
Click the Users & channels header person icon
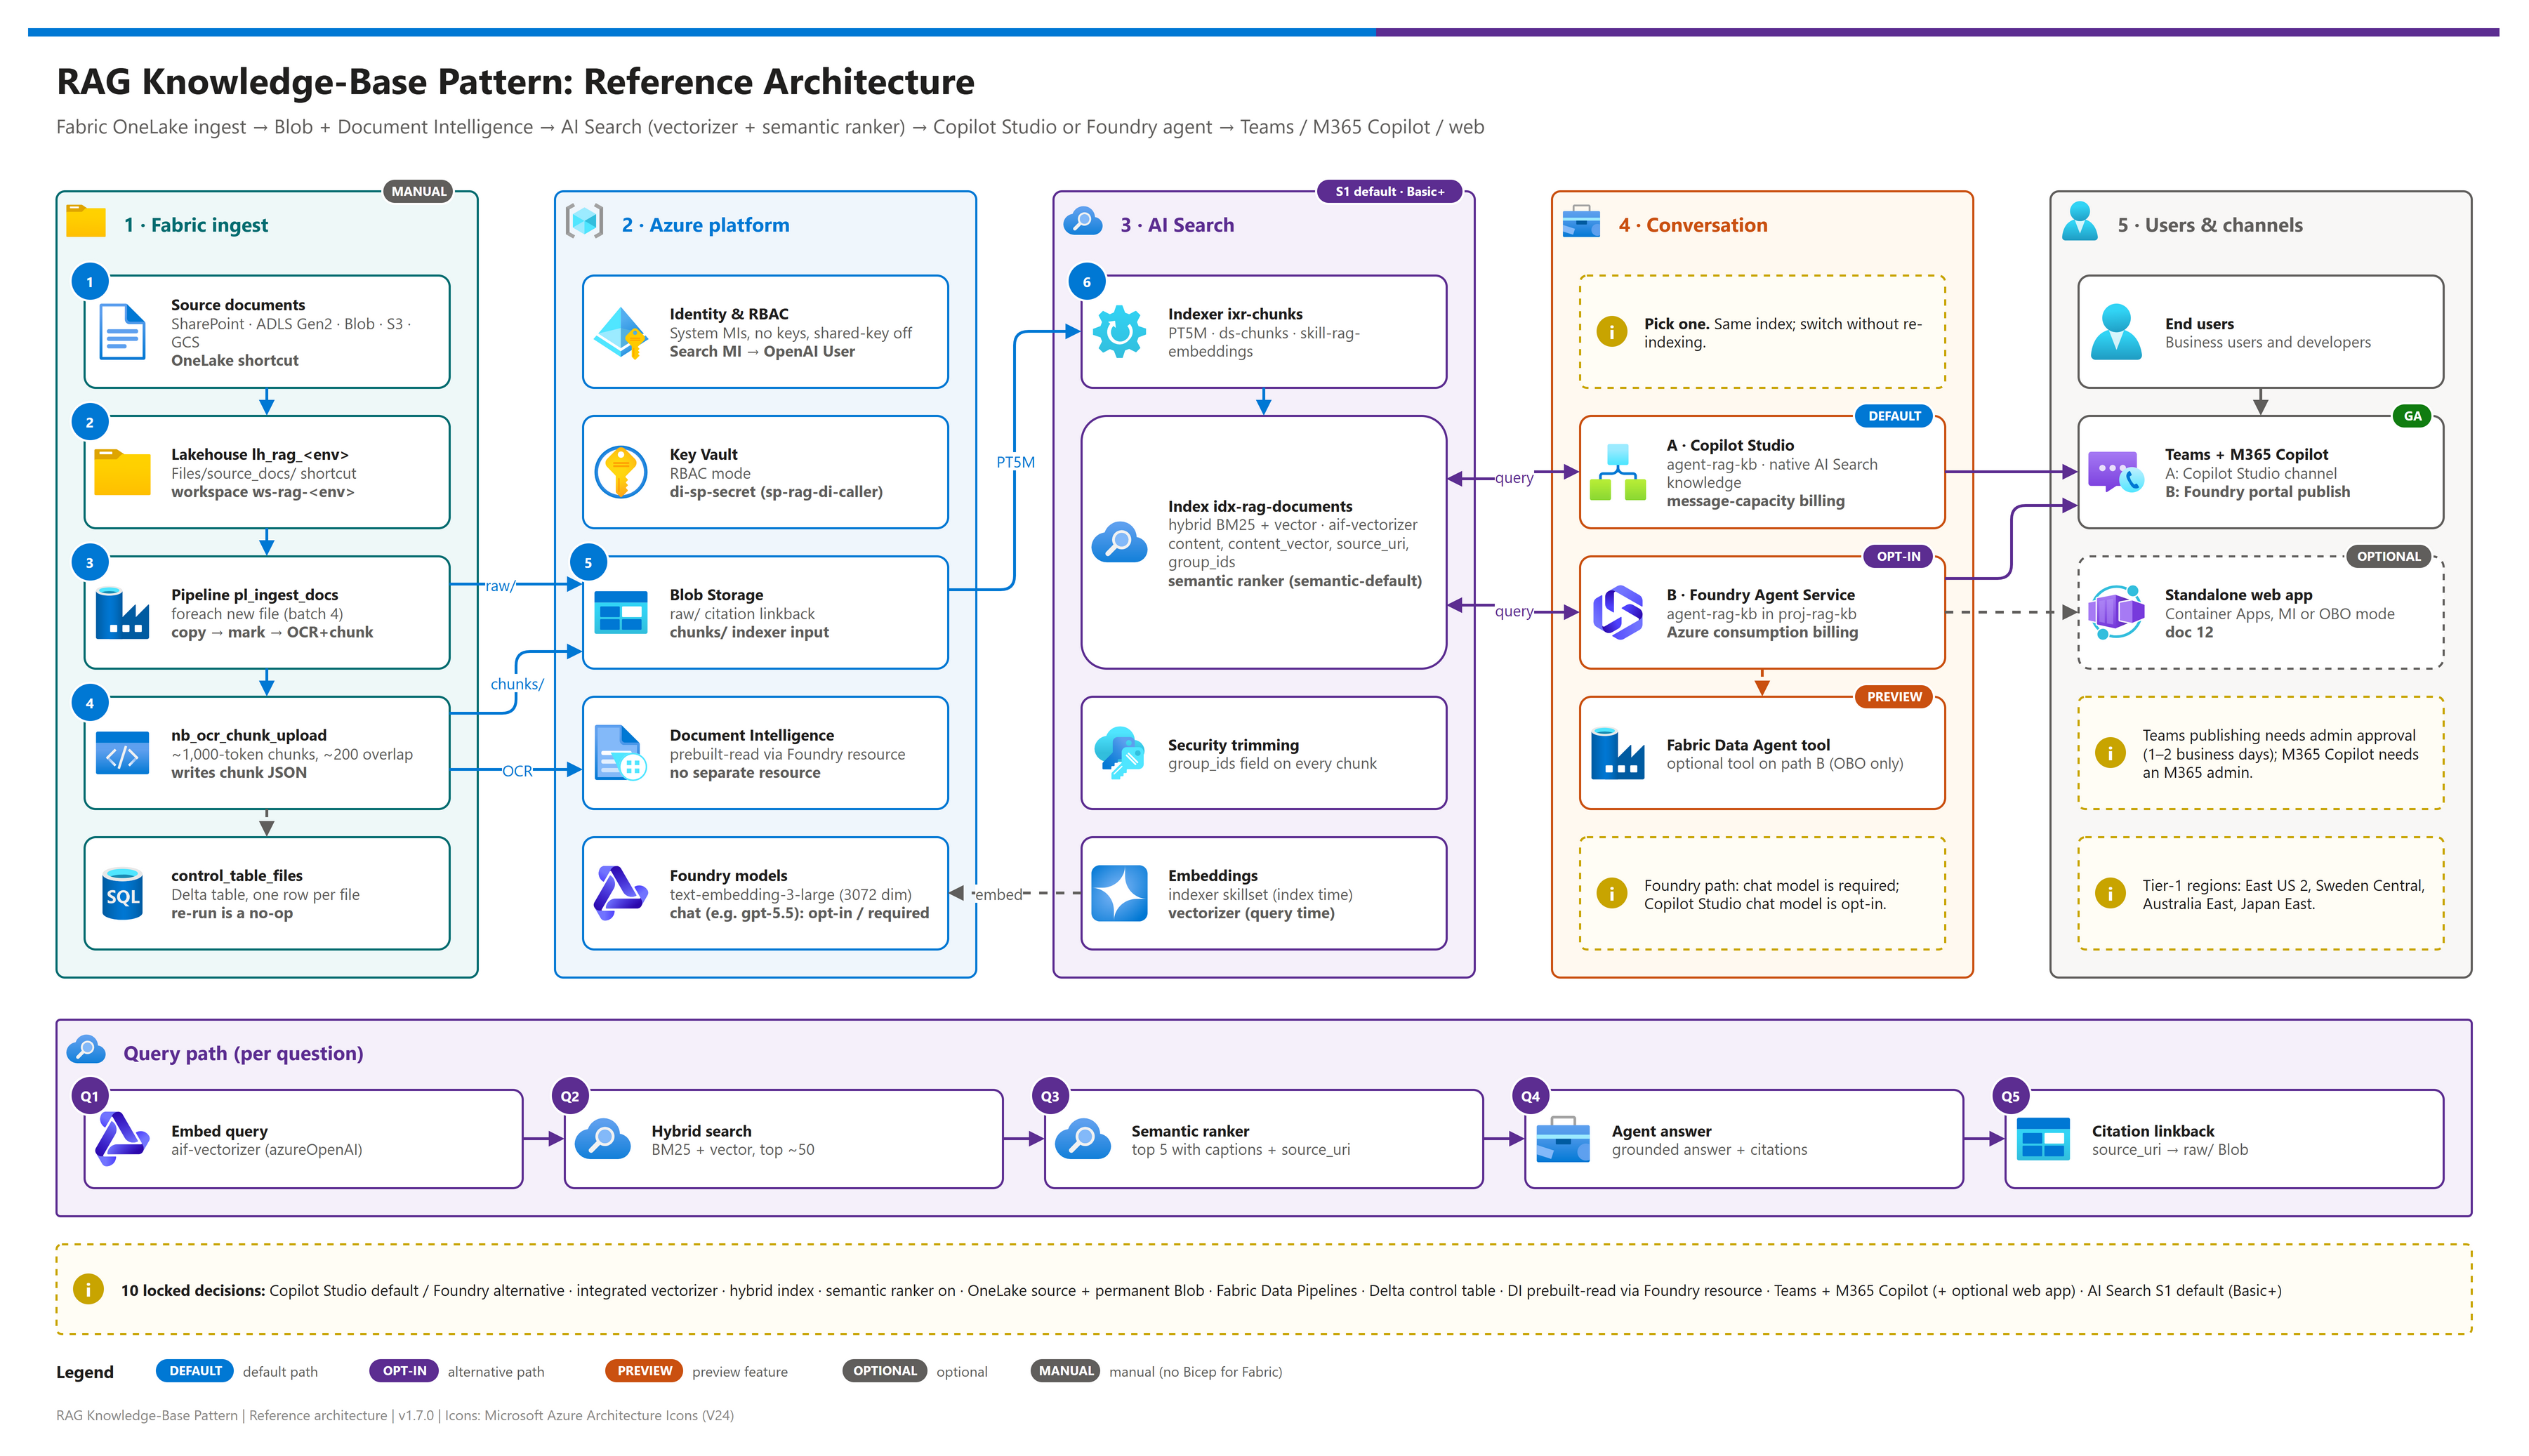(2080, 221)
